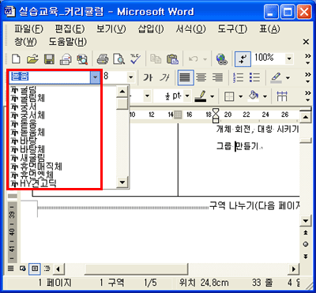Apply bulleted list formatting
Screen dimensions: 316x293
[x=254, y=77]
